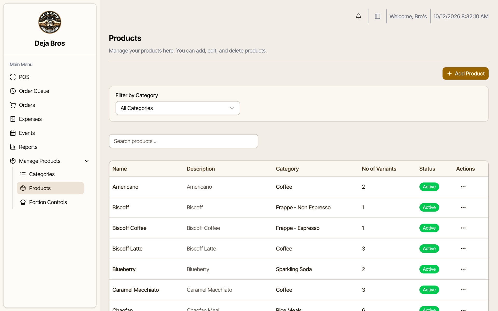498x311 pixels.
Task: Click the Expenses receipt icon
Action: click(13, 119)
